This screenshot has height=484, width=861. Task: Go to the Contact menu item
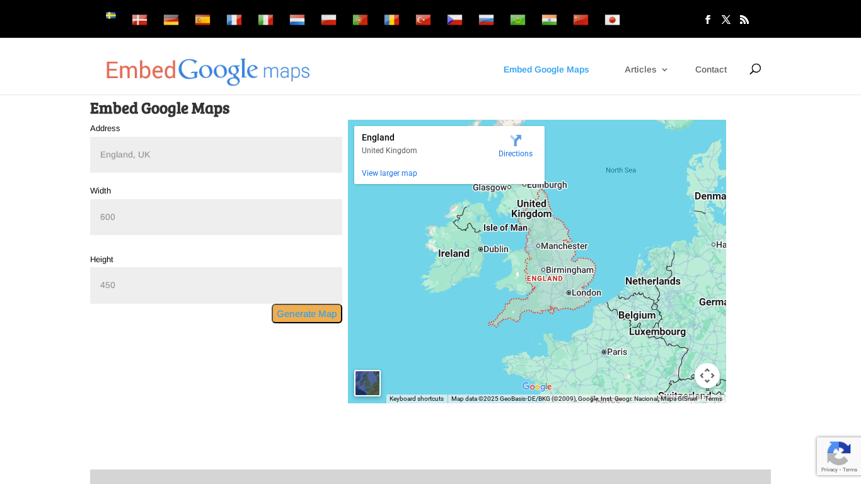[711, 69]
